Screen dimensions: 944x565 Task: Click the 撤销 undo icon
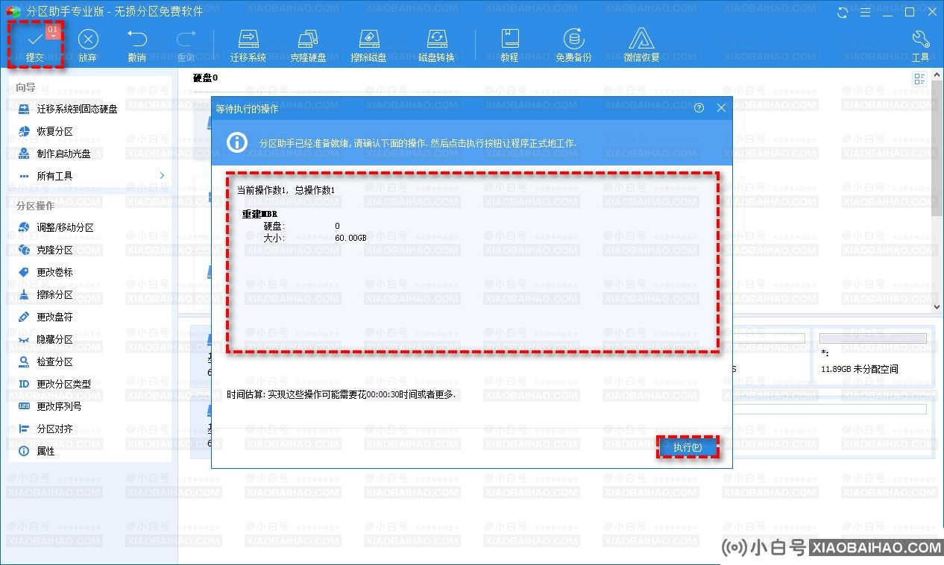[x=136, y=45]
